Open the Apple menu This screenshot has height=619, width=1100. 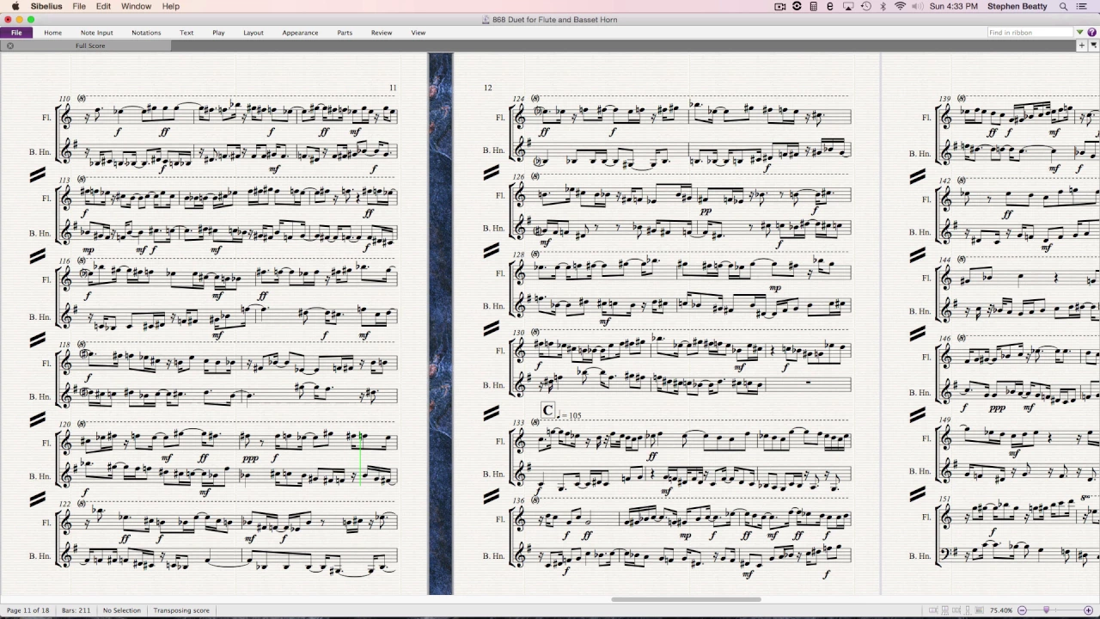coord(15,6)
